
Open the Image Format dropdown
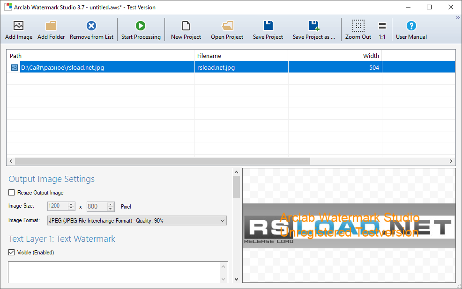pos(137,221)
